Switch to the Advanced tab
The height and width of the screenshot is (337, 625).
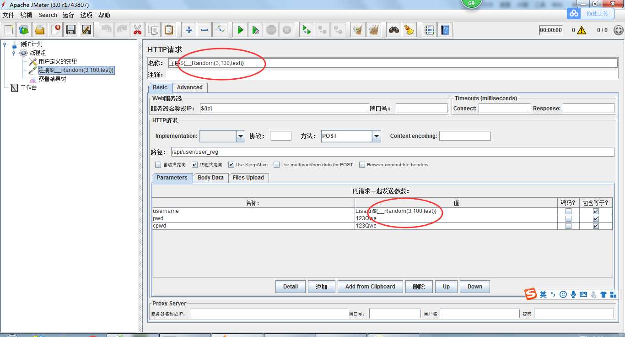click(x=190, y=87)
